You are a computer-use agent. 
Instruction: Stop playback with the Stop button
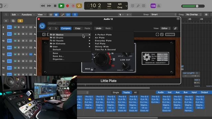[55, 6]
